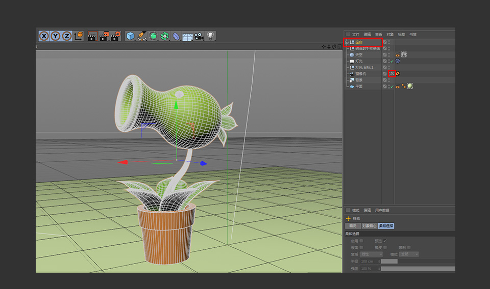Screen dimensions: 490x289
Task: Enable the 表面 checkbox
Action: 361,248
